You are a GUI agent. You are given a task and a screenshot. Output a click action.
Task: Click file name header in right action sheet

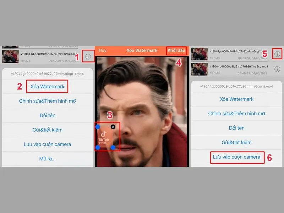236,86
